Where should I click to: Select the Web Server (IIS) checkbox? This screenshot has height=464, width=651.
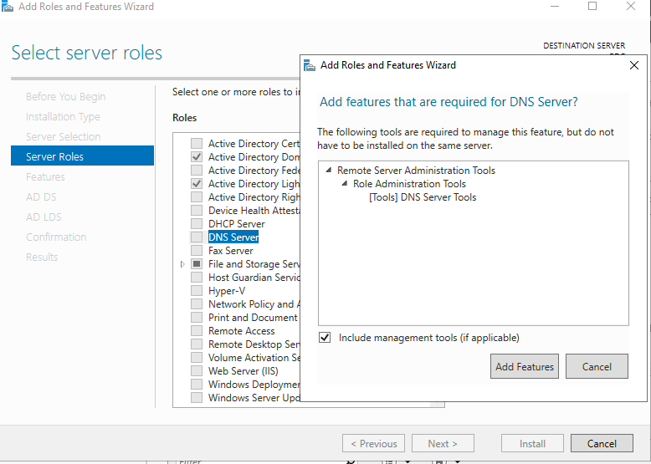point(197,371)
